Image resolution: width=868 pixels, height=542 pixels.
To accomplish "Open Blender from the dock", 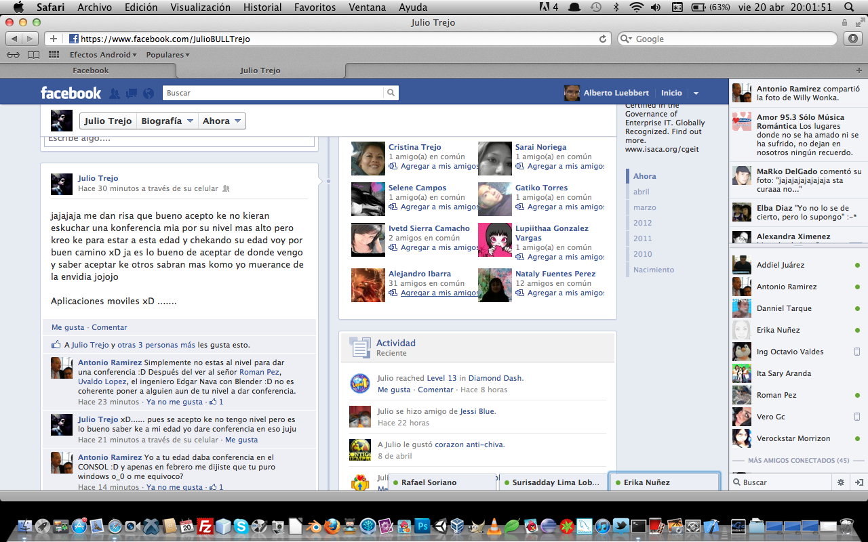I will [313, 526].
